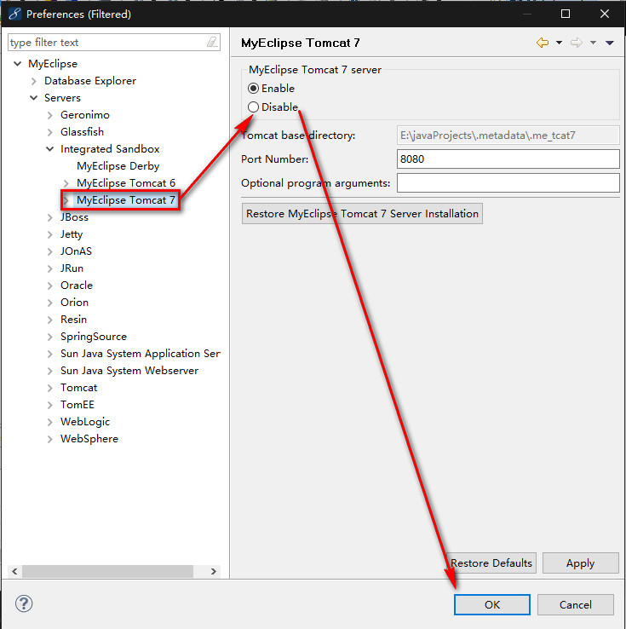Click the Tomcat base directory field
The image size is (626, 629).
tap(508, 136)
